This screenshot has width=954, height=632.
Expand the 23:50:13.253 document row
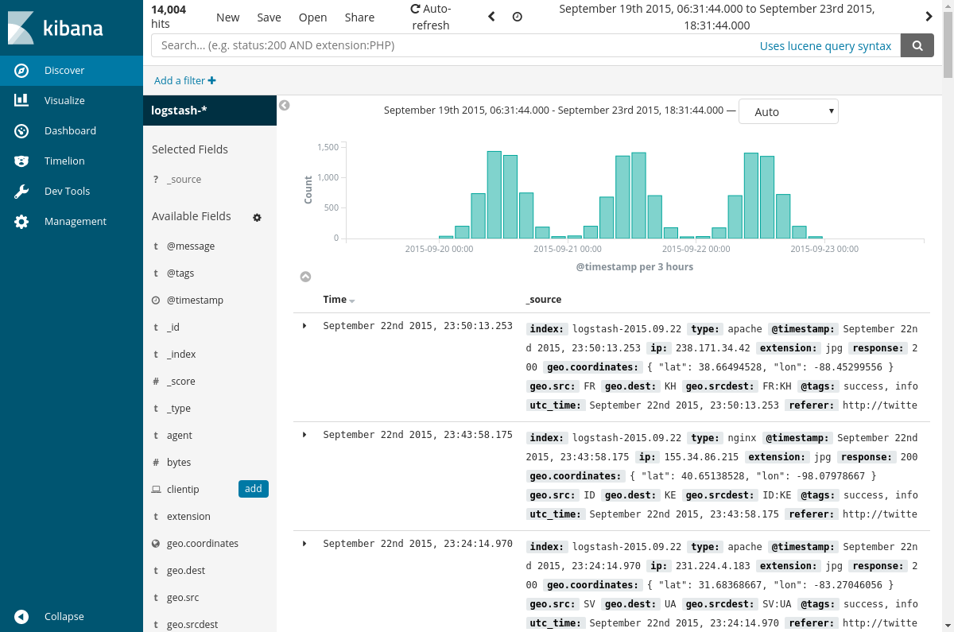click(304, 326)
